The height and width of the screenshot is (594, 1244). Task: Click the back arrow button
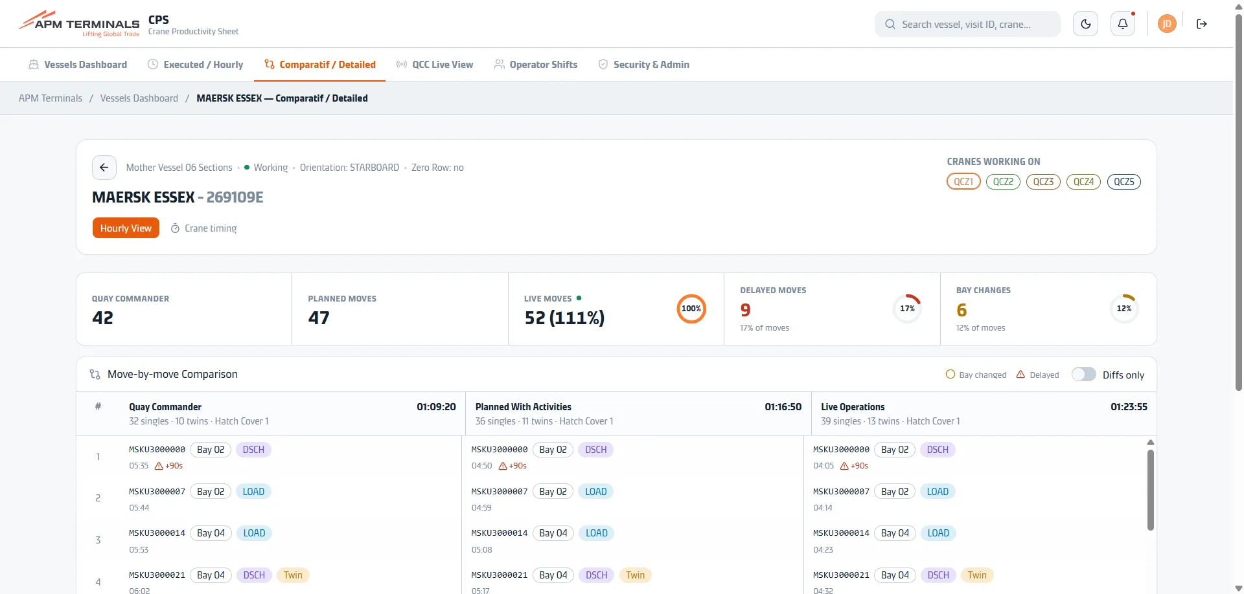point(104,168)
